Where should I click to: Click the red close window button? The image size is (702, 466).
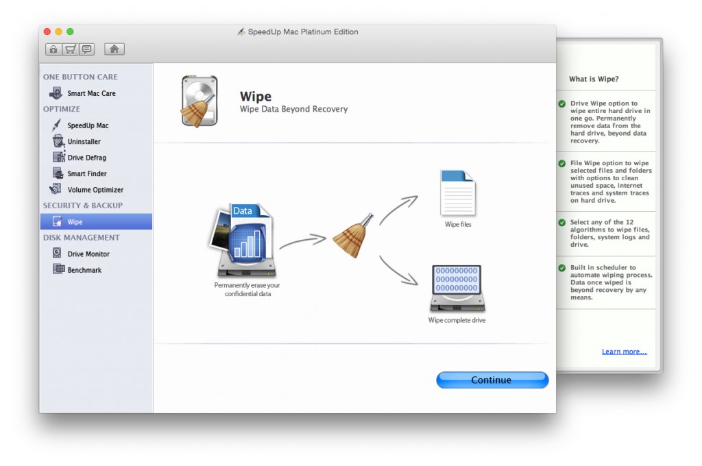point(47,32)
